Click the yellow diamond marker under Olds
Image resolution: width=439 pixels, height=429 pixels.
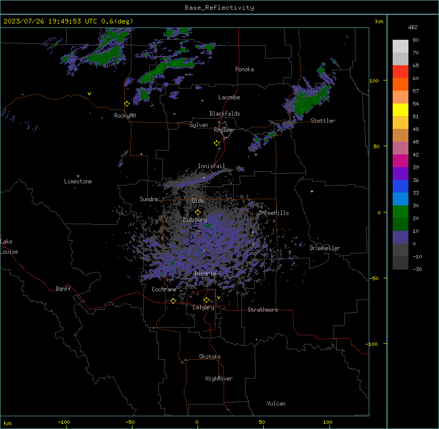pos(198,212)
